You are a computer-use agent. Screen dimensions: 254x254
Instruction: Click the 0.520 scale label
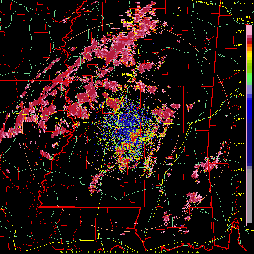coord(239,144)
